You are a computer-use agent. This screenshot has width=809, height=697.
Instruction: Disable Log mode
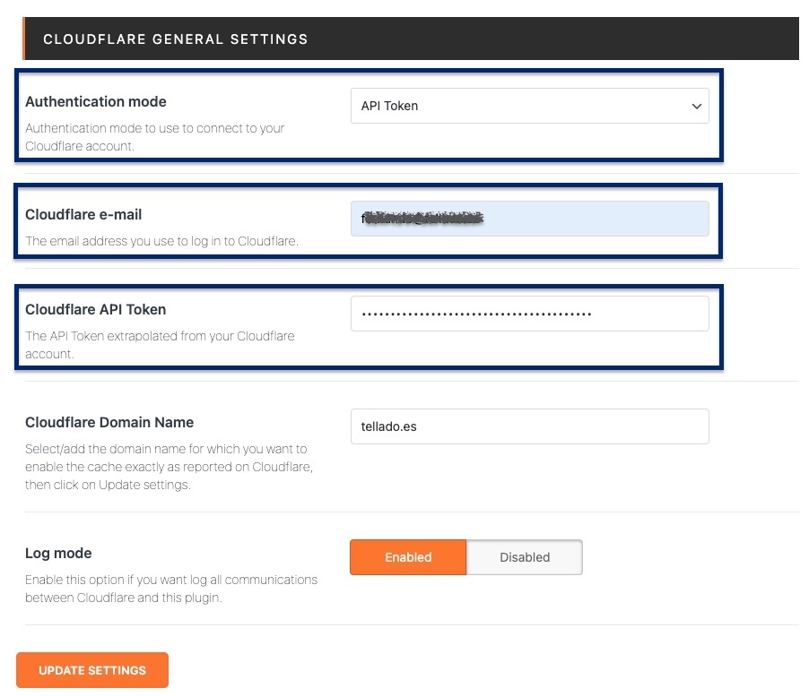click(x=525, y=557)
